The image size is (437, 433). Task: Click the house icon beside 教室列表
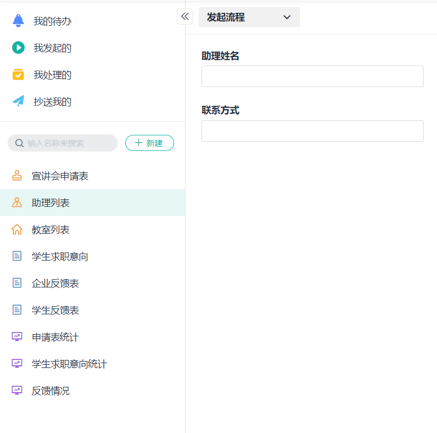pos(17,229)
